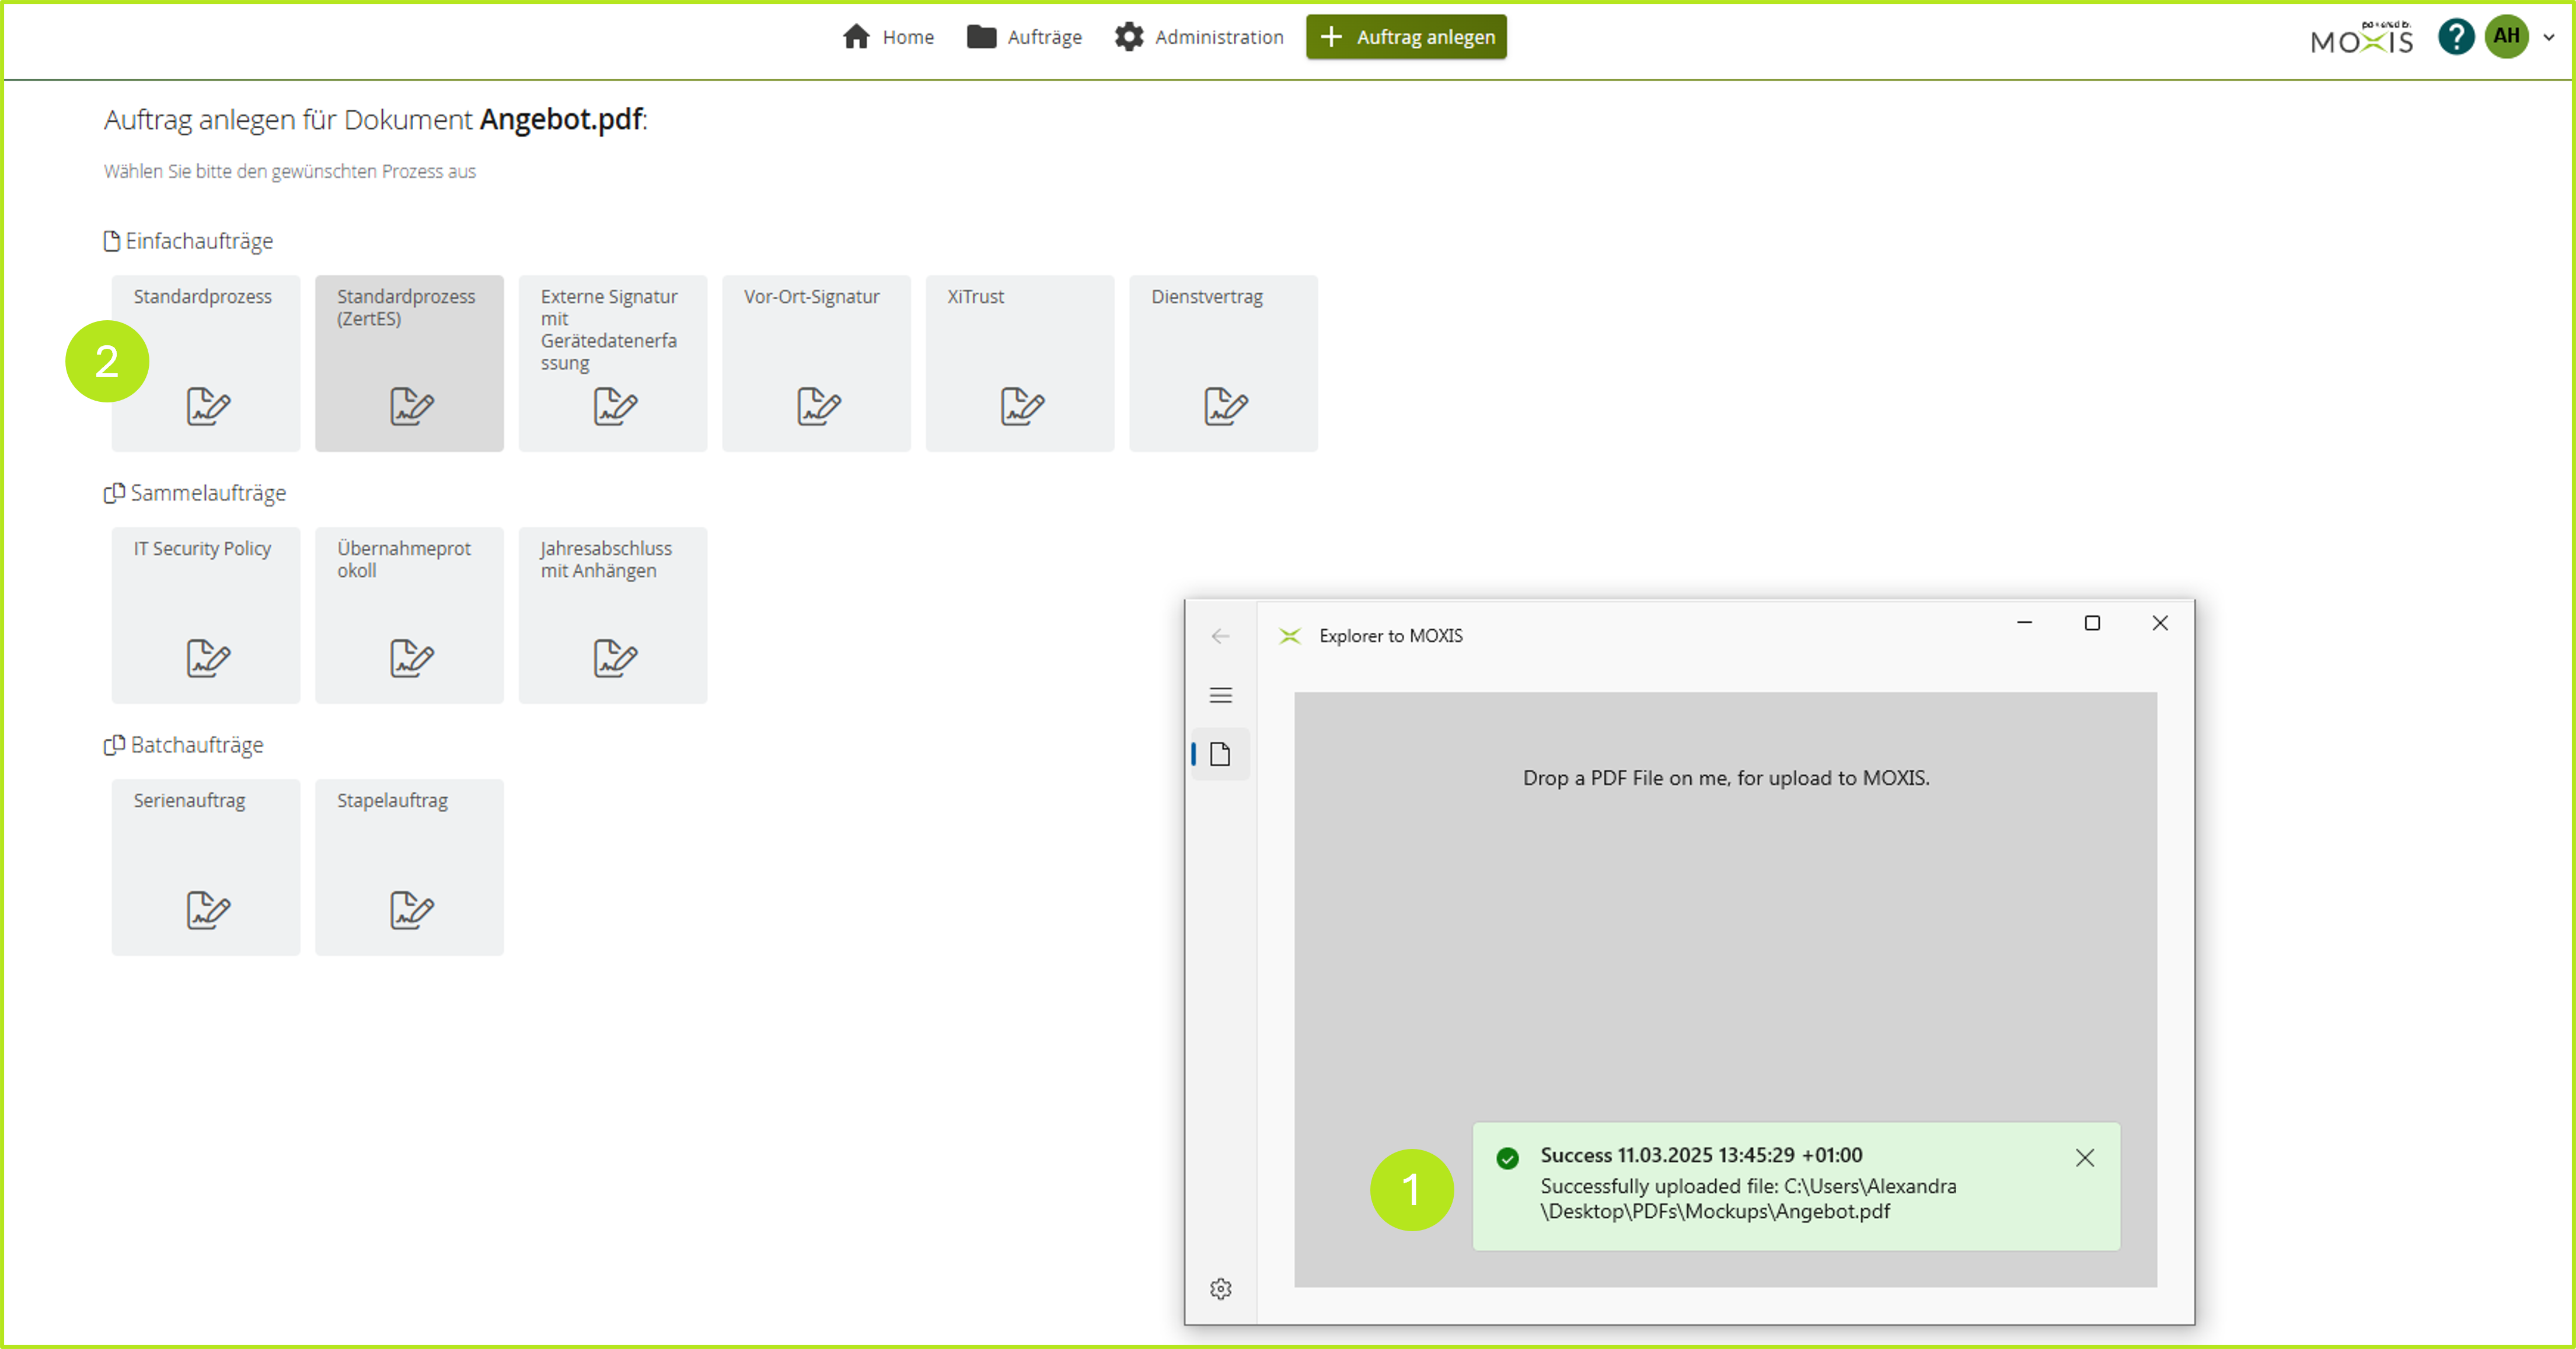The height and width of the screenshot is (1349, 2576).
Task: Click the signature icon on XiTrust tile
Action: 1021,406
